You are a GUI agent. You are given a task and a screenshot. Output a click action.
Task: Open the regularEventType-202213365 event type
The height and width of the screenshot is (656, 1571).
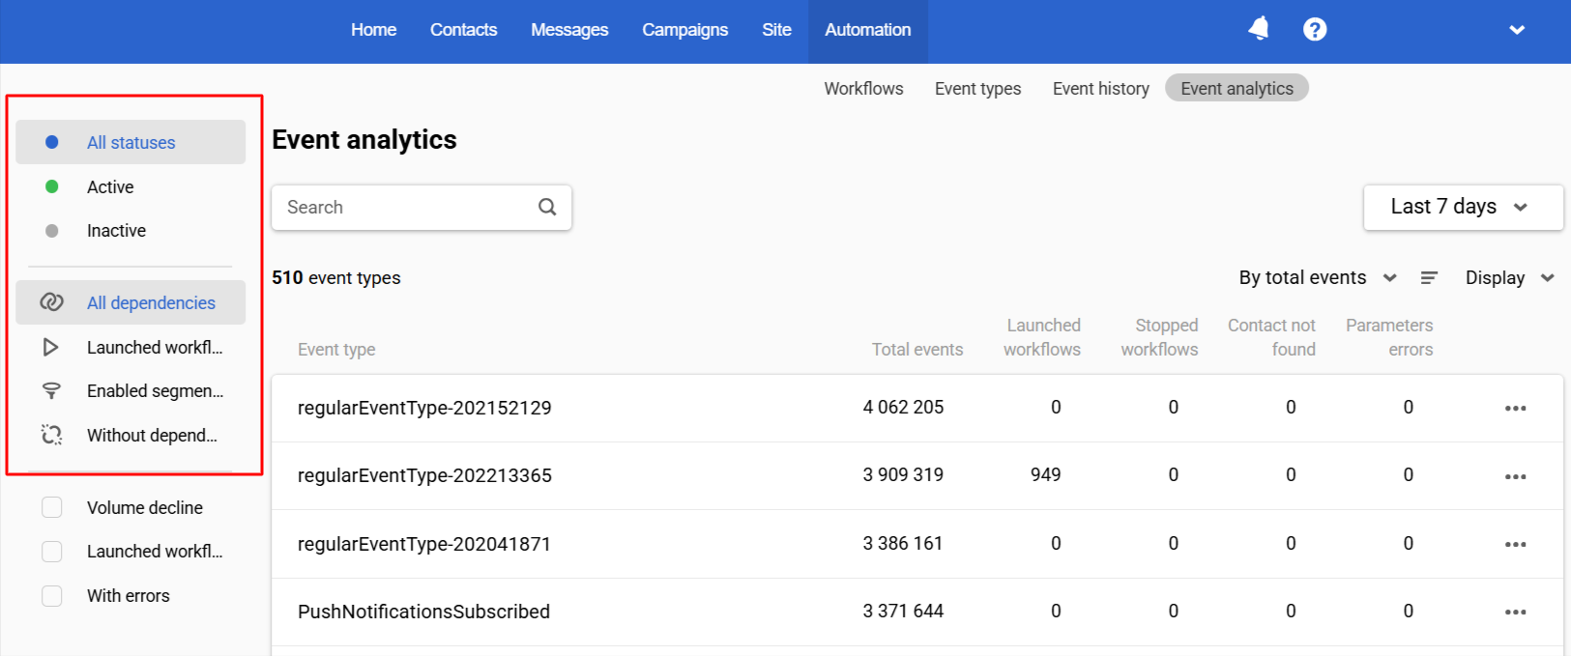point(424,475)
